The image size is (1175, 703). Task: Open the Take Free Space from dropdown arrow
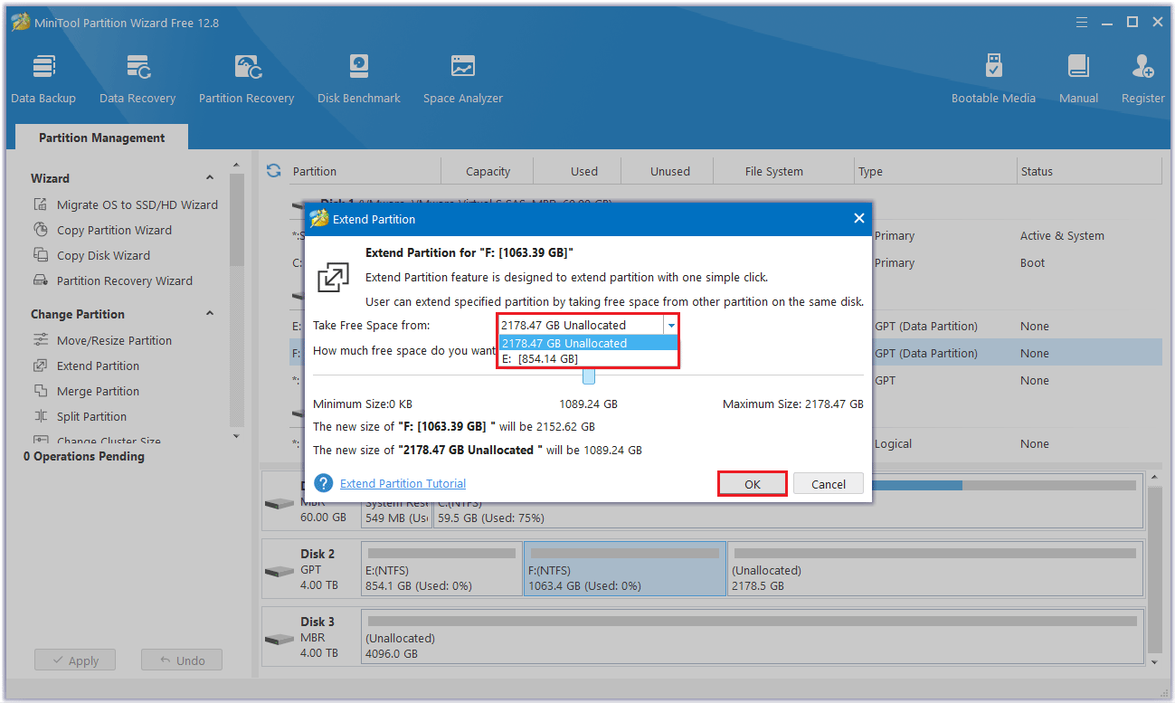pyautogui.click(x=670, y=325)
